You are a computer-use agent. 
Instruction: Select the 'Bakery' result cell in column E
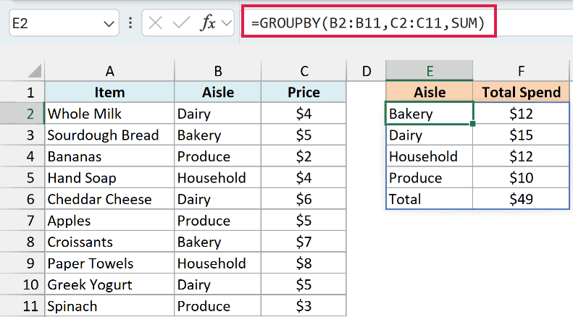(x=430, y=114)
